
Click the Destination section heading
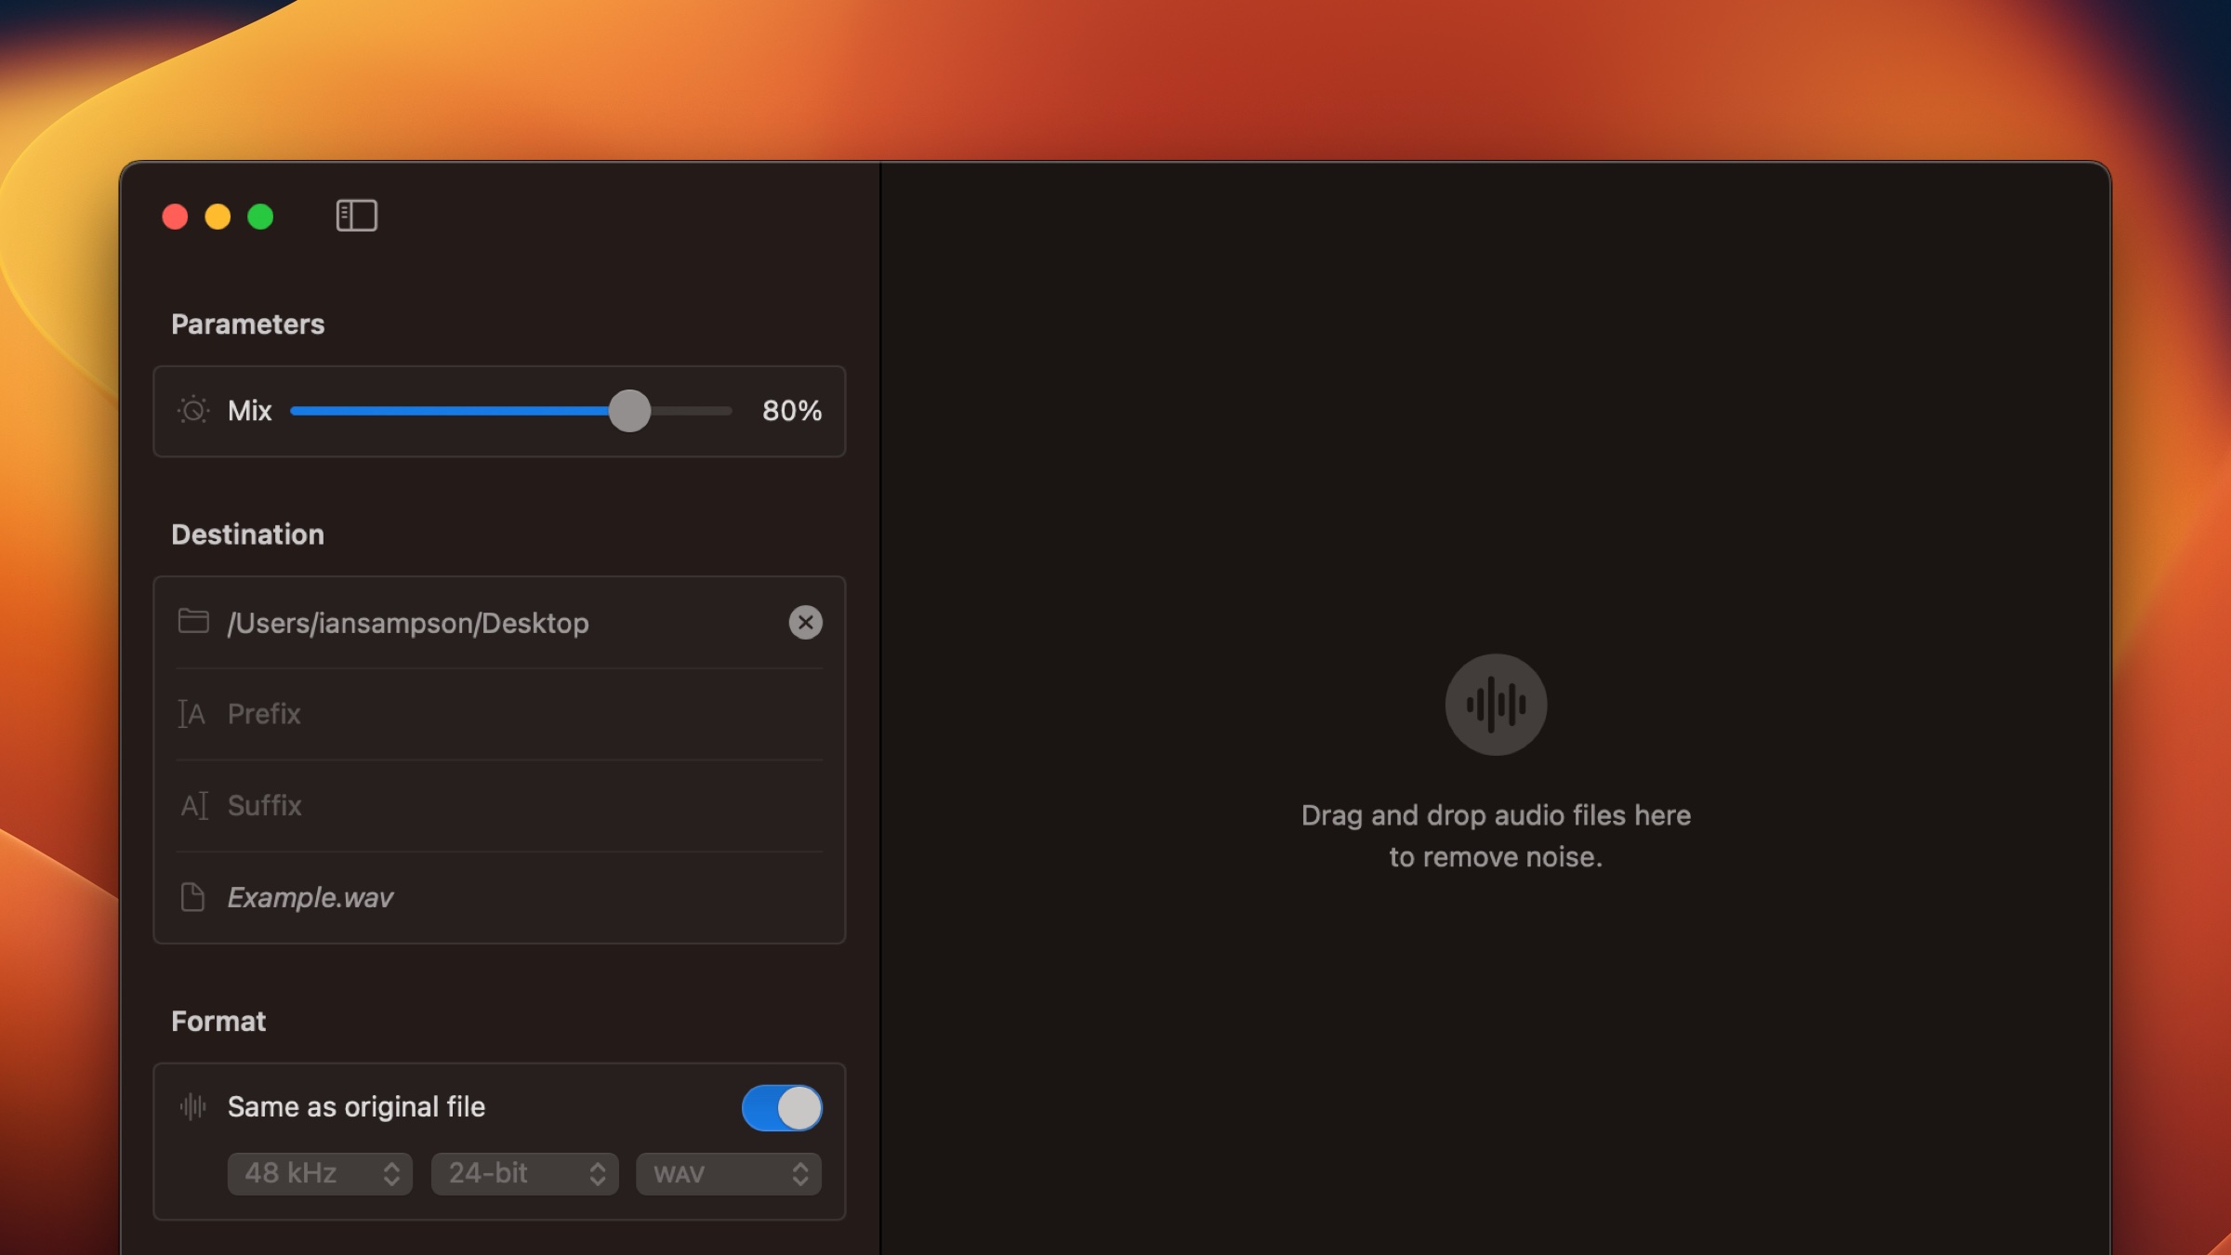tap(248, 535)
